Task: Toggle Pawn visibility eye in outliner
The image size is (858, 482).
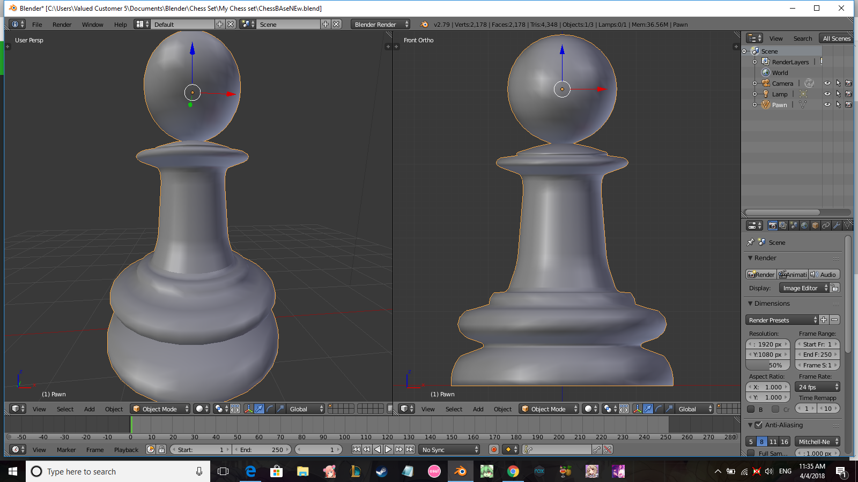Action: pyautogui.click(x=827, y=104)
